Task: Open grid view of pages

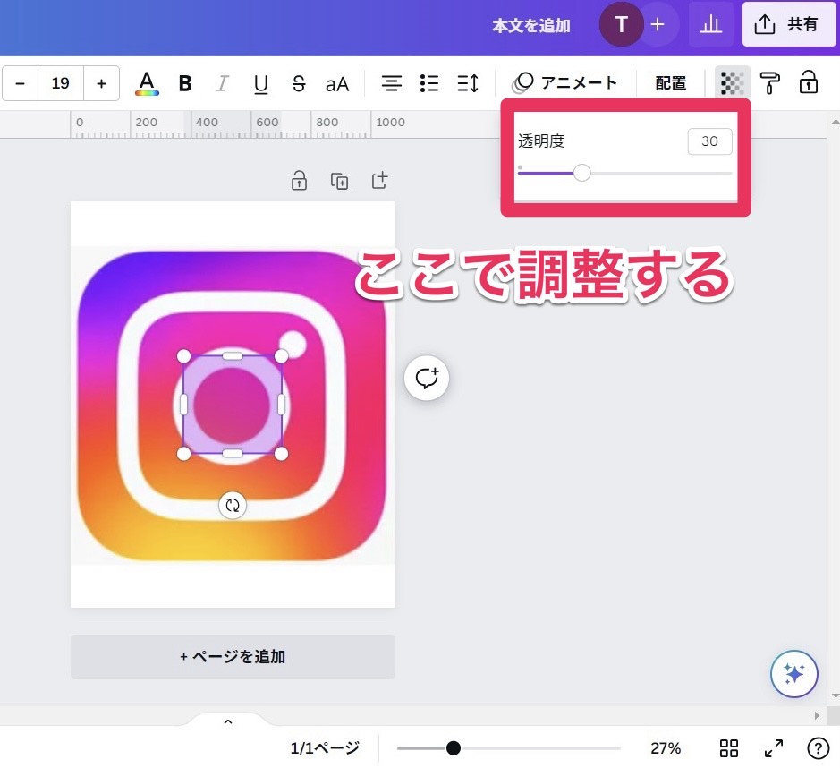Action: click(729, 748)
